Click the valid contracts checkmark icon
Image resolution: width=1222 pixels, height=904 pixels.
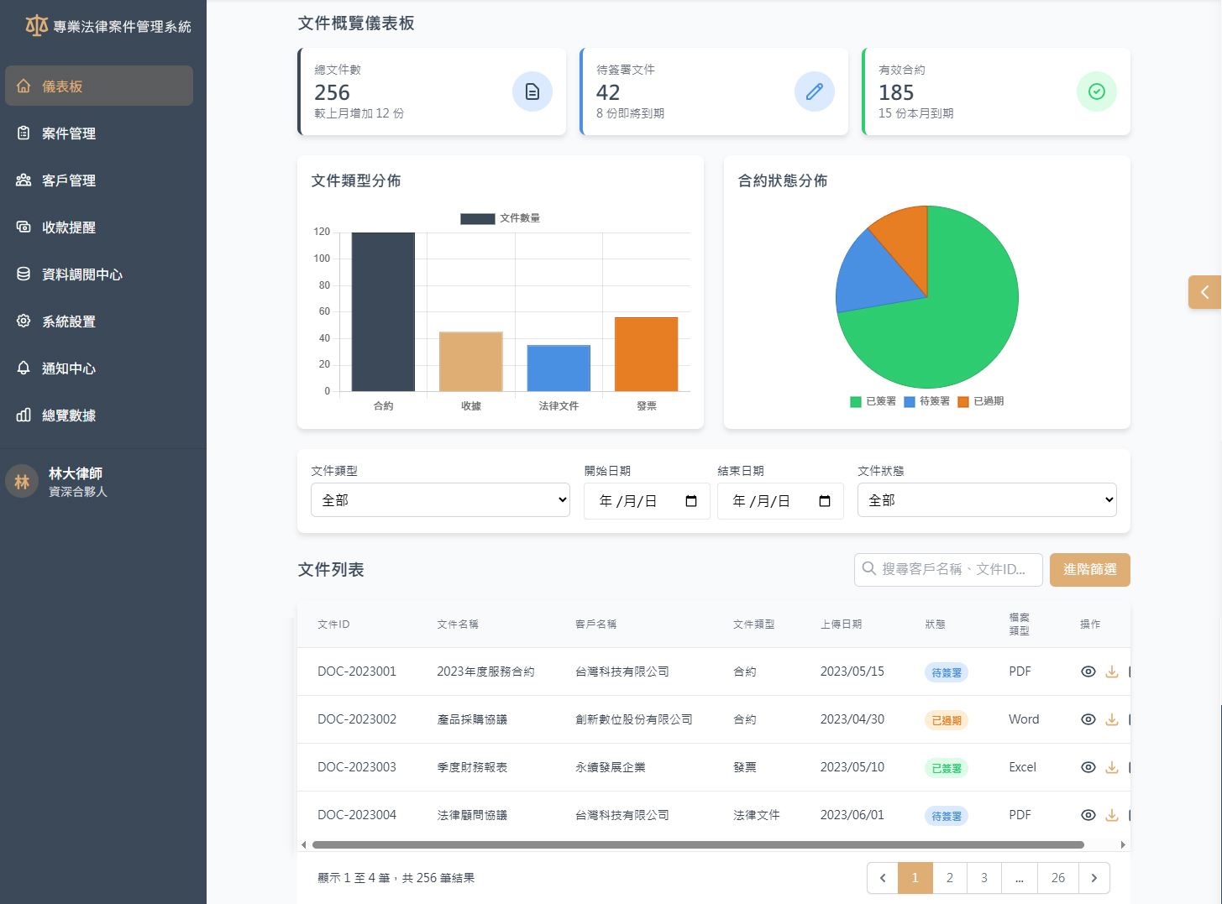tap(1096, 91)
